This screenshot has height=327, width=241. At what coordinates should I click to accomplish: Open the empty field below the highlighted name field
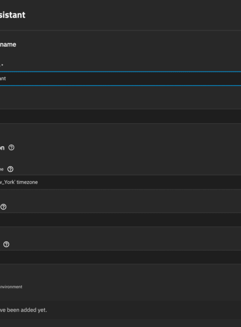coord(120,116)
